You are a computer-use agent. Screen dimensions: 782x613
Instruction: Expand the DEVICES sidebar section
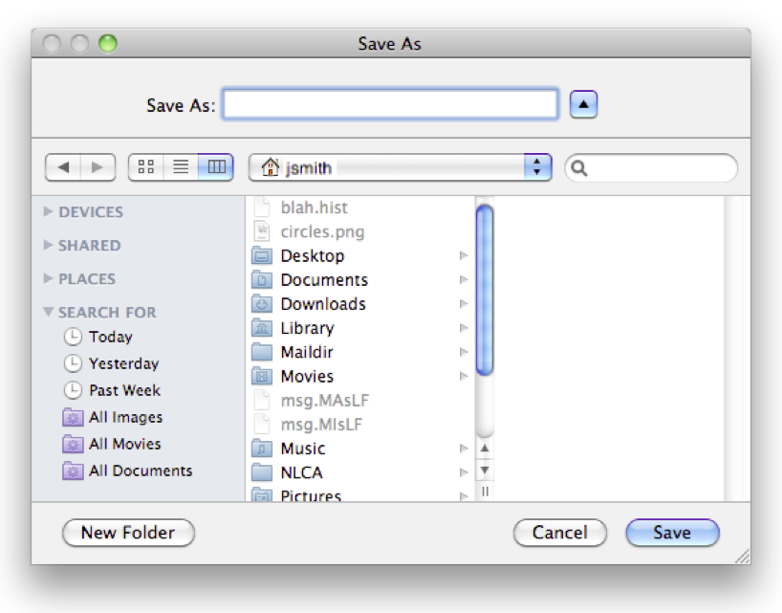point(49,211)
